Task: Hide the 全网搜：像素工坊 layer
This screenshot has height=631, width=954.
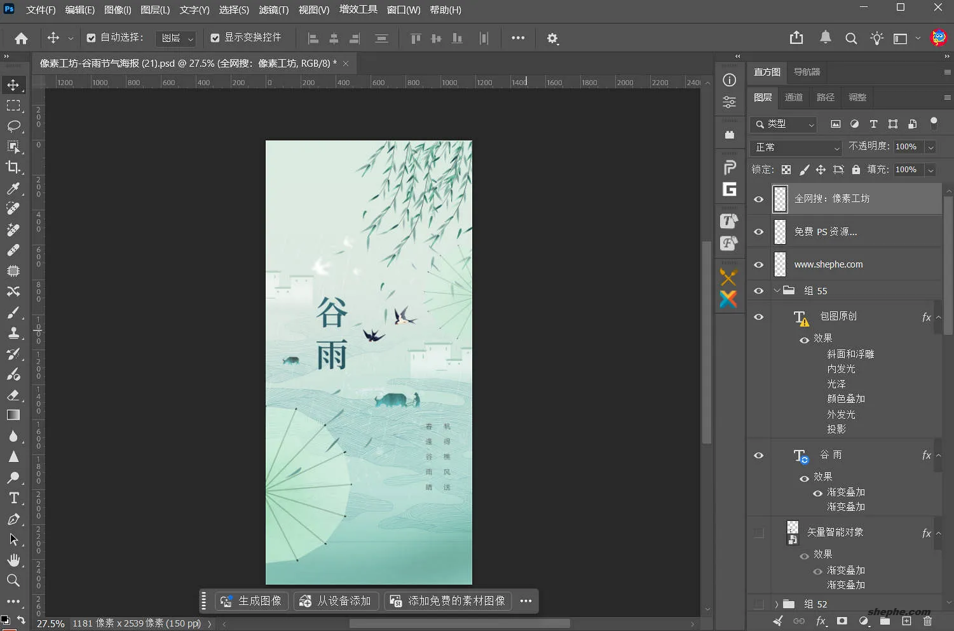Action: tap(759, 199)
